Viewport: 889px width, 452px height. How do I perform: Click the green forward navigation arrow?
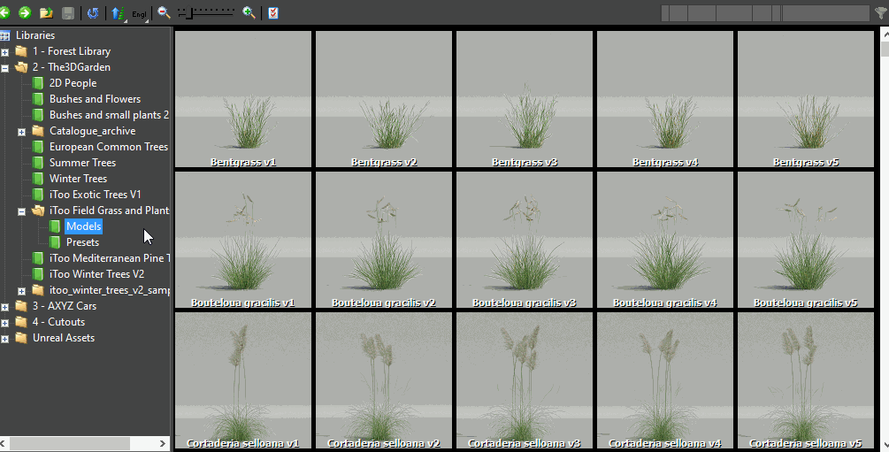[25, 13]
